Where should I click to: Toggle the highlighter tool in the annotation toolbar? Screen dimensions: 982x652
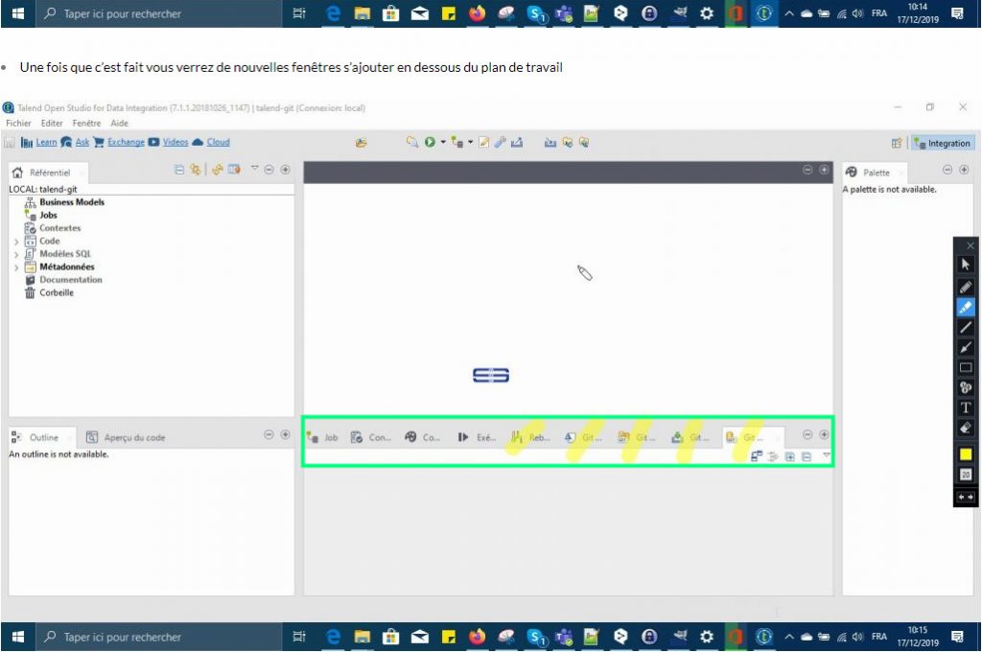click(965, 307)
